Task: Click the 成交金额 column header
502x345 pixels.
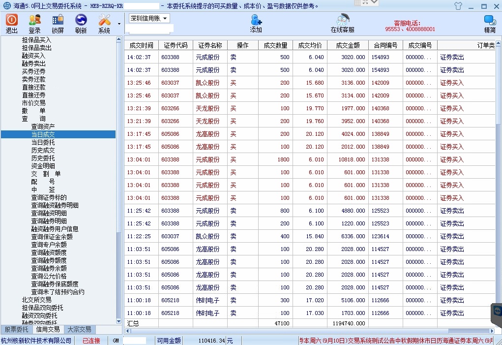Action: coord(348,45)
